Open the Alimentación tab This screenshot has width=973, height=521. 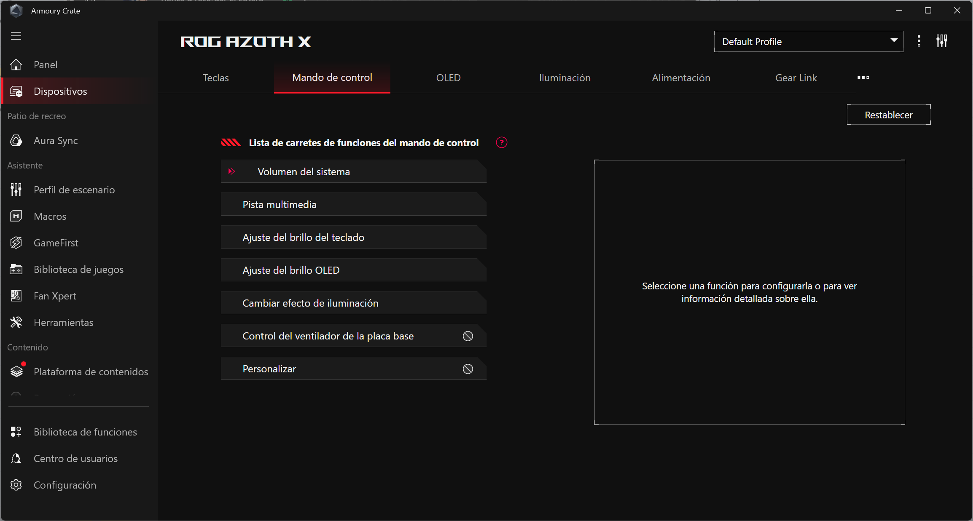(681, 78)
